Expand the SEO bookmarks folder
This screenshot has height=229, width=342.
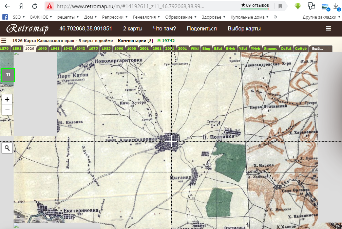(19, 17)
